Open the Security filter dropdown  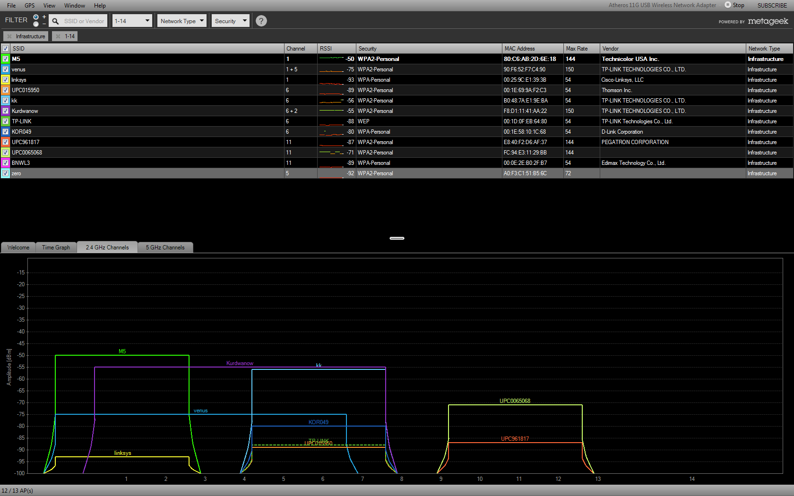point(230,21)
